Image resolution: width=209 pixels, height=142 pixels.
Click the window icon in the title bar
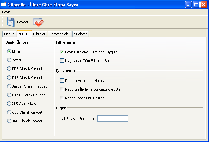click(3, 5)
